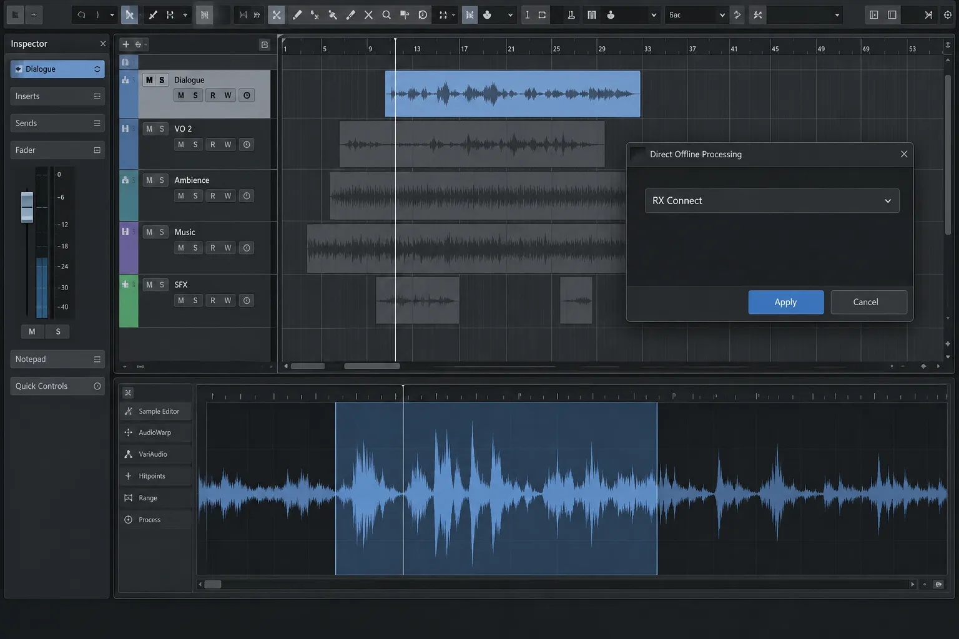Pick the magnifier zoom tool
Image resolution: width=959 pixels, height=639 pixels.
pyautogui.click(x=386, y=15)
